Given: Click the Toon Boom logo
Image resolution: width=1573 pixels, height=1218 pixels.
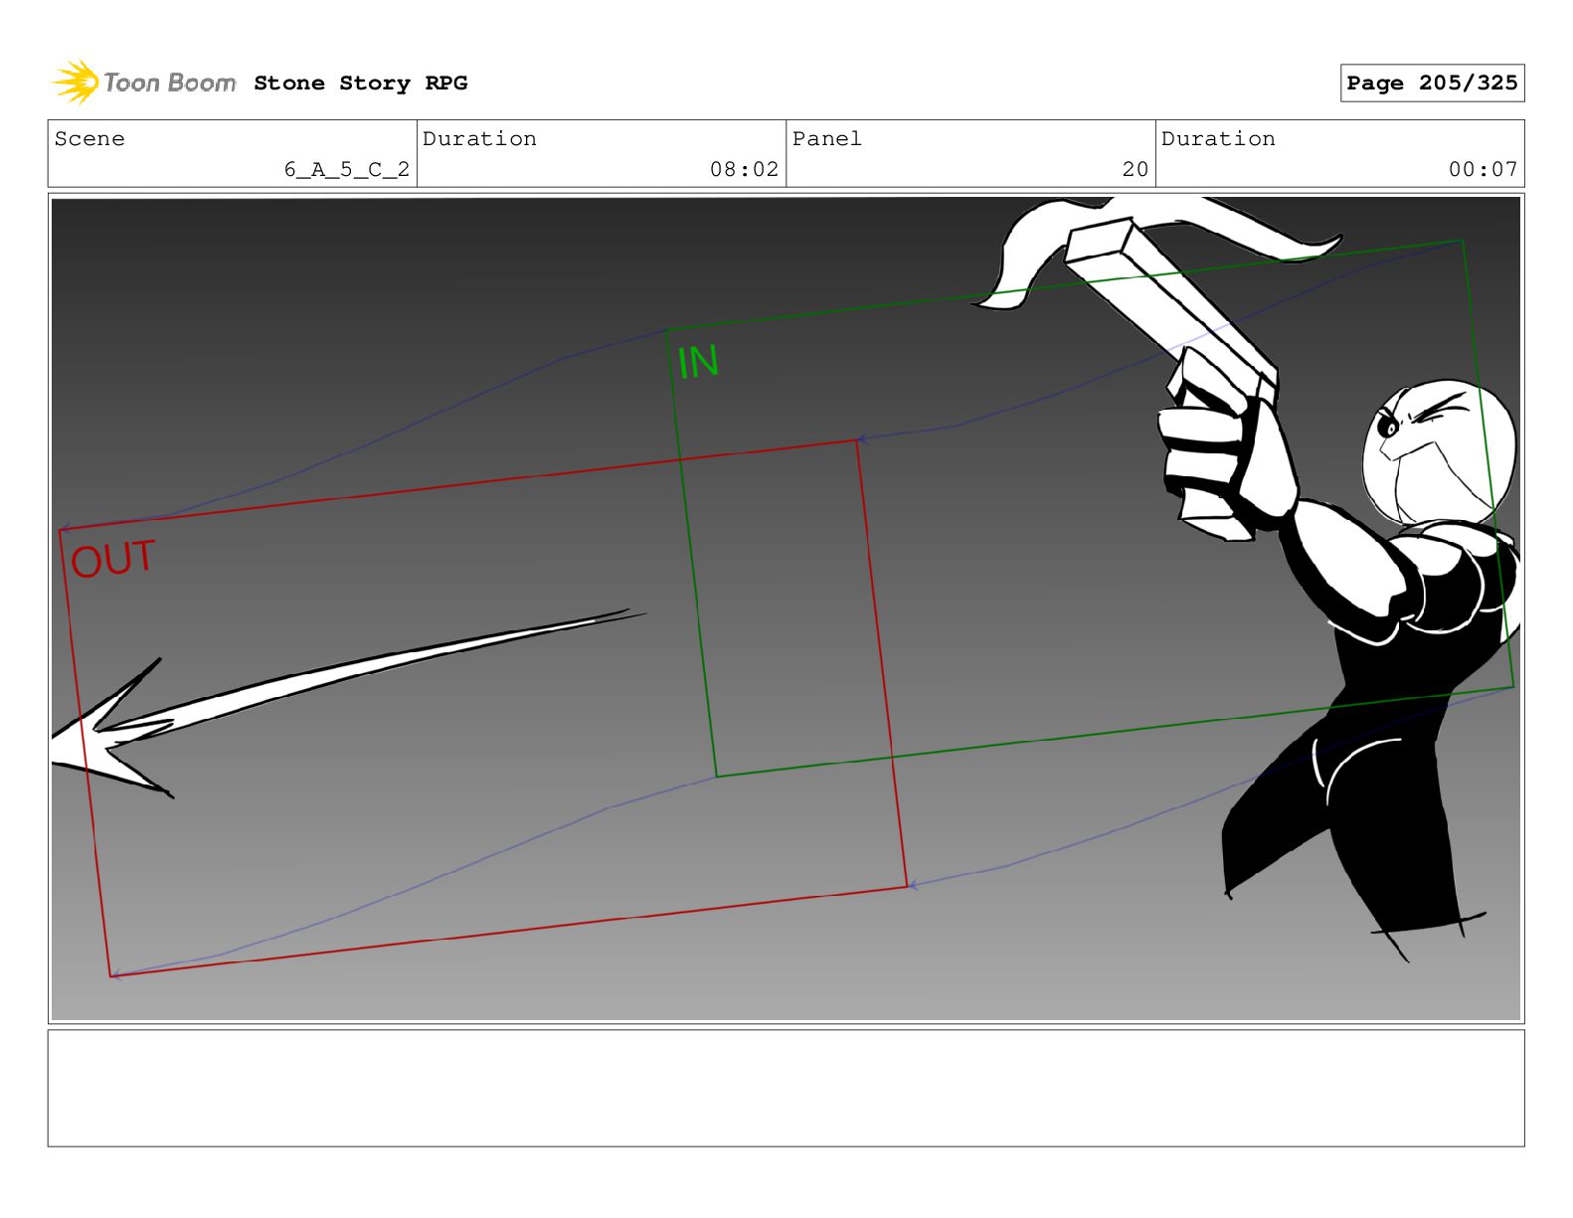Looking at the screenshot, I should pos(144,83).
